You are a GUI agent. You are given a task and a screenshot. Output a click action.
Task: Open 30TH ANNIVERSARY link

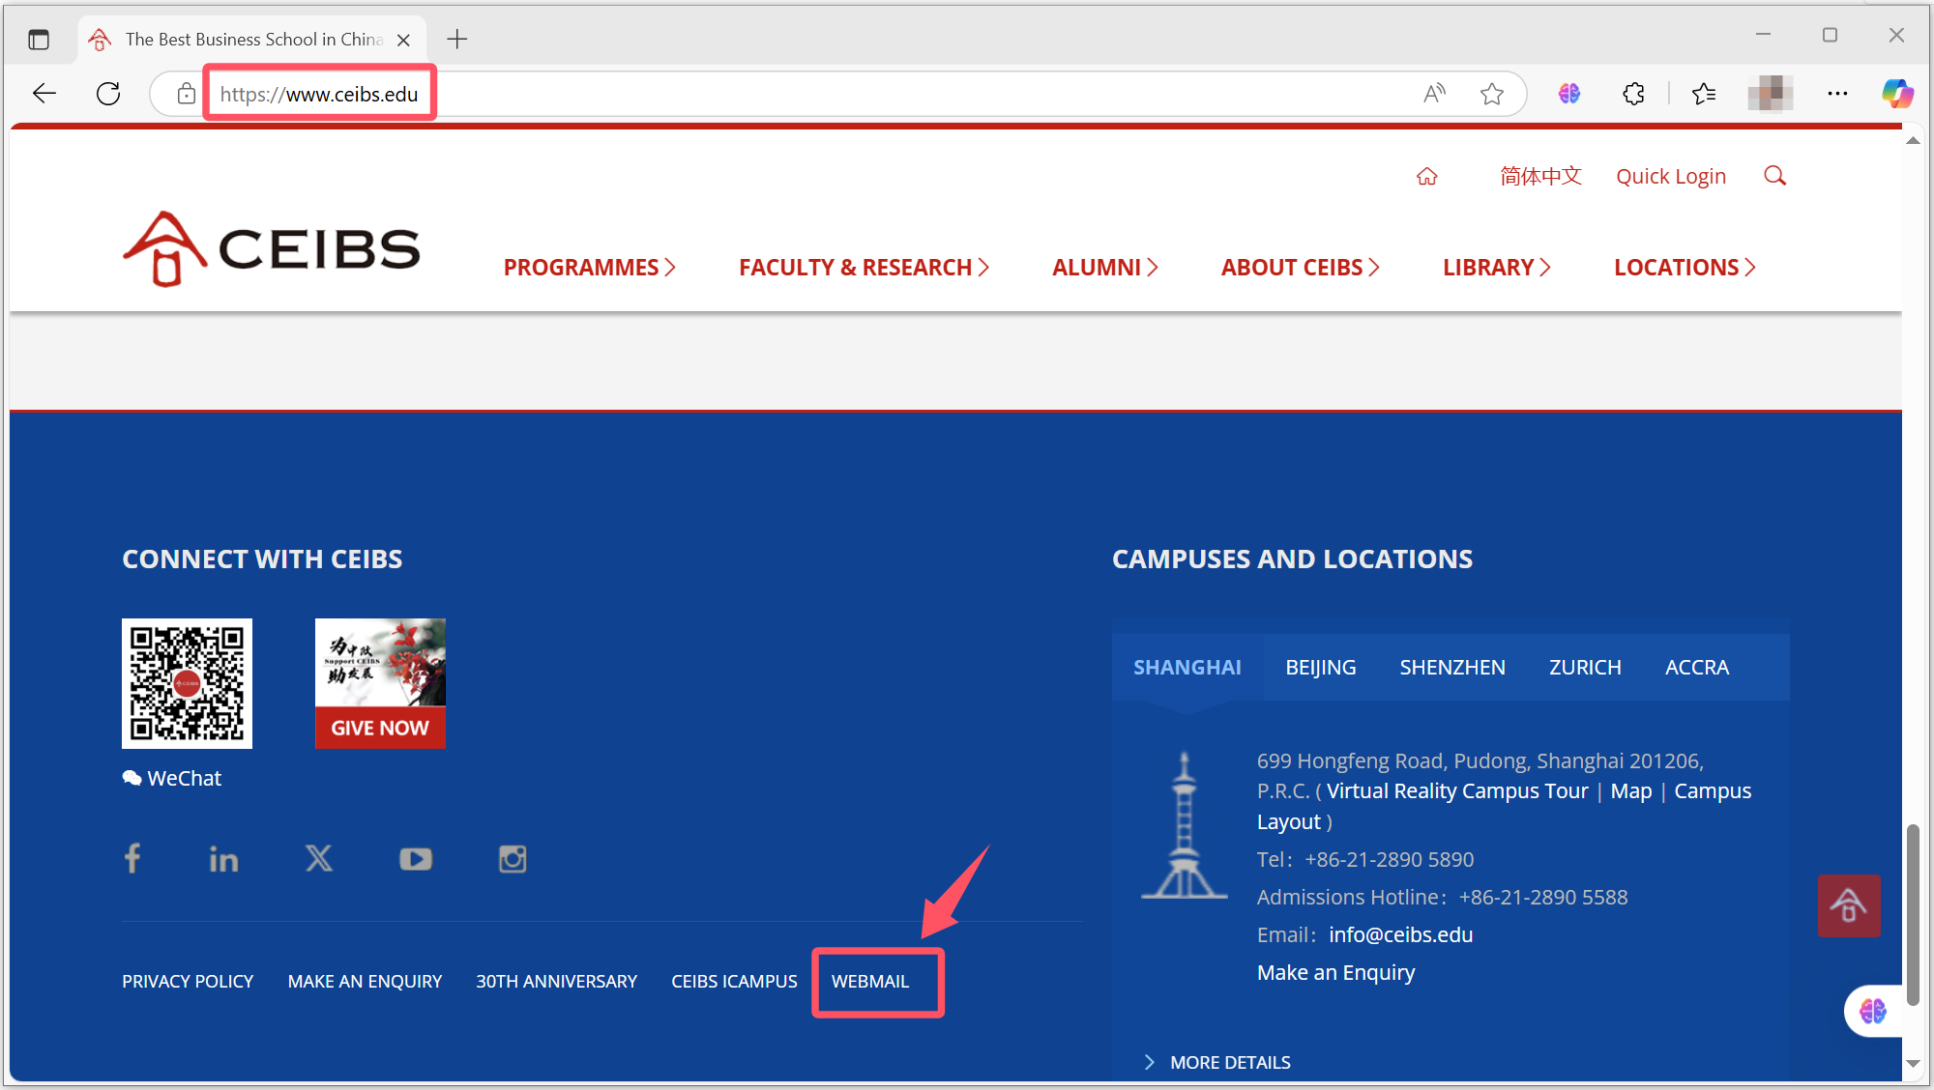tap(556, 982)
